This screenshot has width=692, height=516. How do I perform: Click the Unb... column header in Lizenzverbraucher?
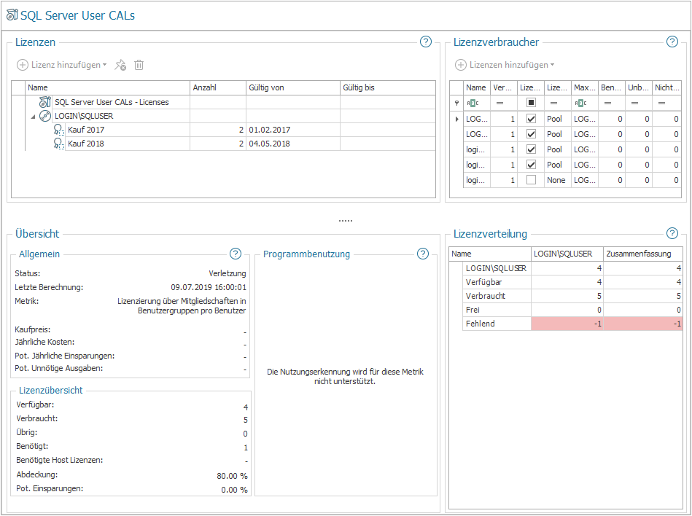(x=639, y=87)
